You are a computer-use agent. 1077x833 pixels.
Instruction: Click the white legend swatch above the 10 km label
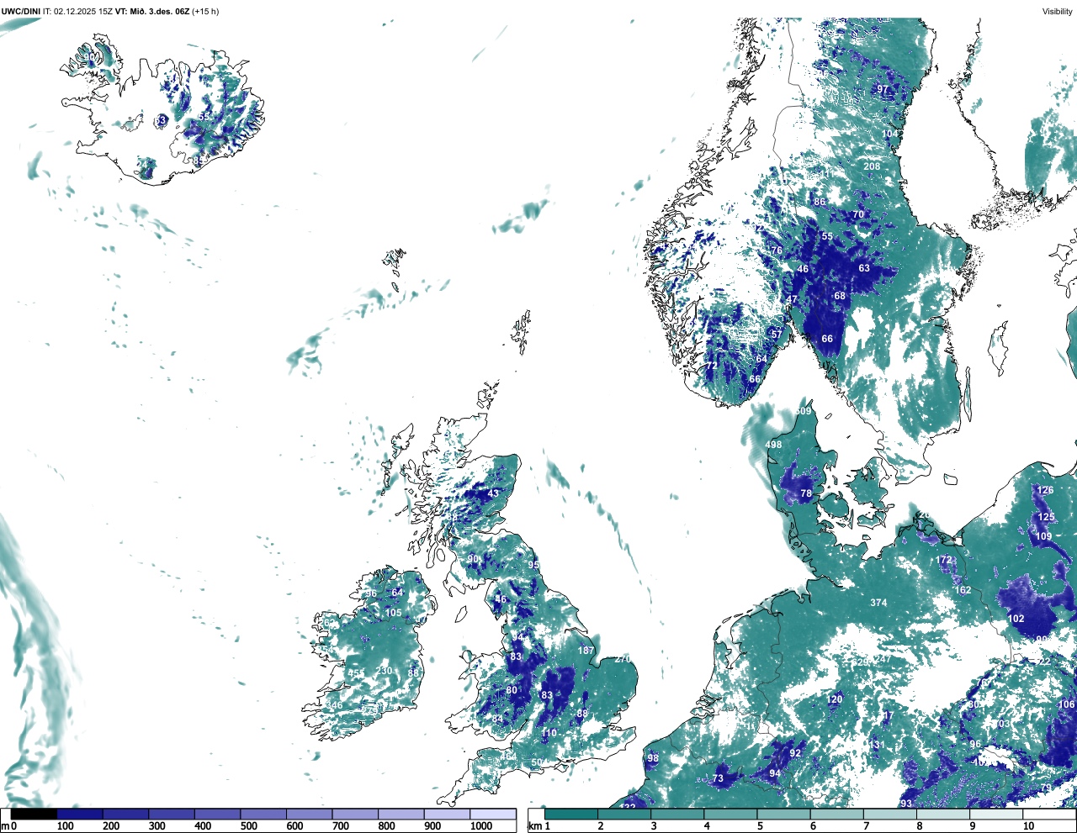(1050, 814)
